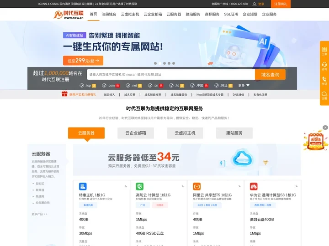The width and height of the screenshot is (329, 246).
Task: Close the floating promotion badge
Action: 325,128
